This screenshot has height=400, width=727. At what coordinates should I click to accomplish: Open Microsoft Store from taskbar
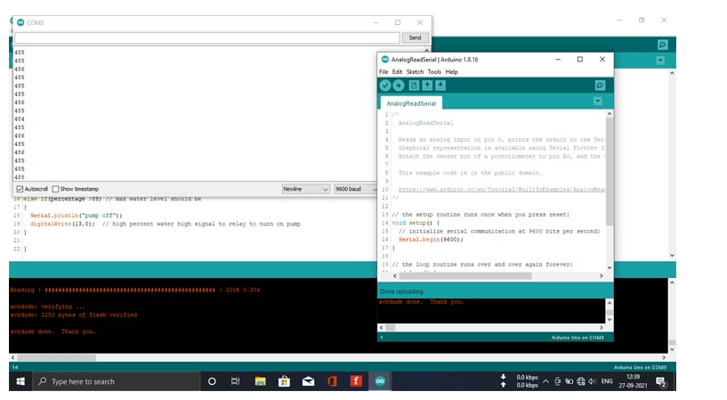pyautogui.click(x=284, y=381)
